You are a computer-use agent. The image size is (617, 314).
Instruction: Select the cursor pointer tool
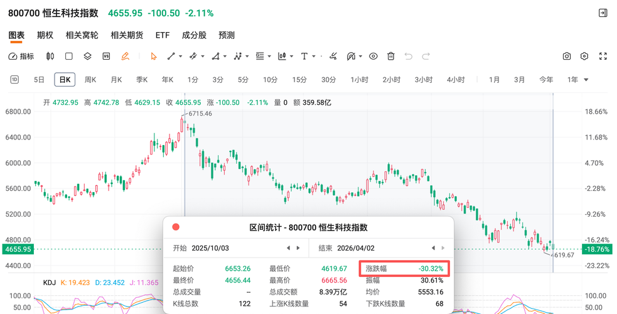154,56
